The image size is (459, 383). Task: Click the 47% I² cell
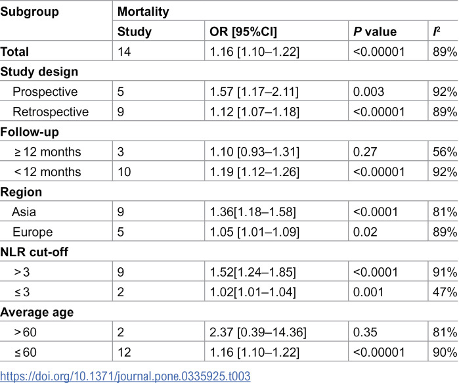click(445, 292)
